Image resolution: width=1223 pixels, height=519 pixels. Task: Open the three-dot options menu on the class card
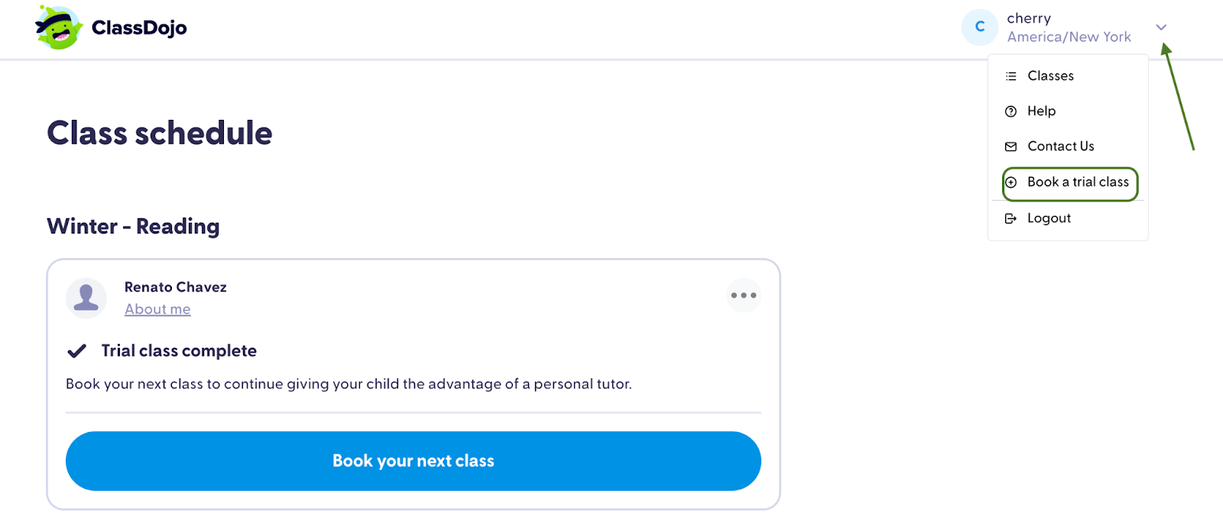tap(744, 295)
